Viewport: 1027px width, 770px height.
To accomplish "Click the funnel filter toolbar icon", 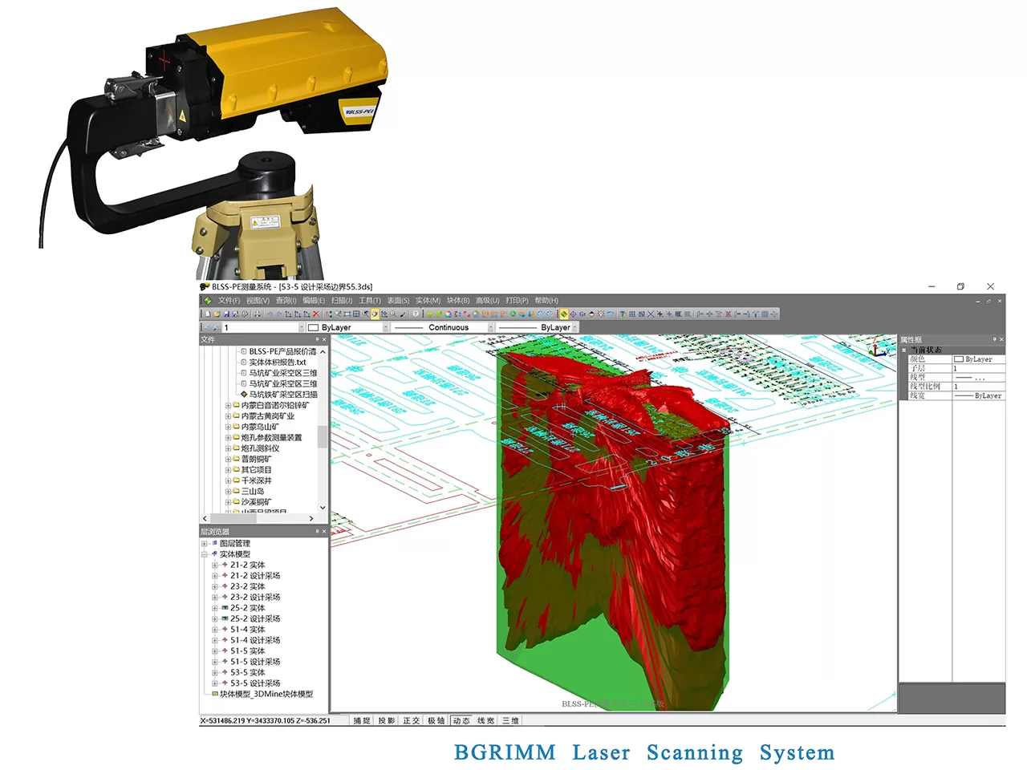I will click(756, 314).
